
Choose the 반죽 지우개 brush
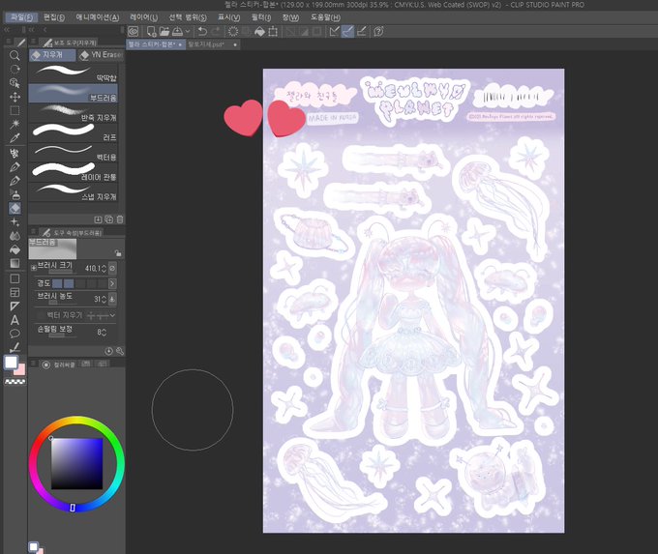[73, 113]
